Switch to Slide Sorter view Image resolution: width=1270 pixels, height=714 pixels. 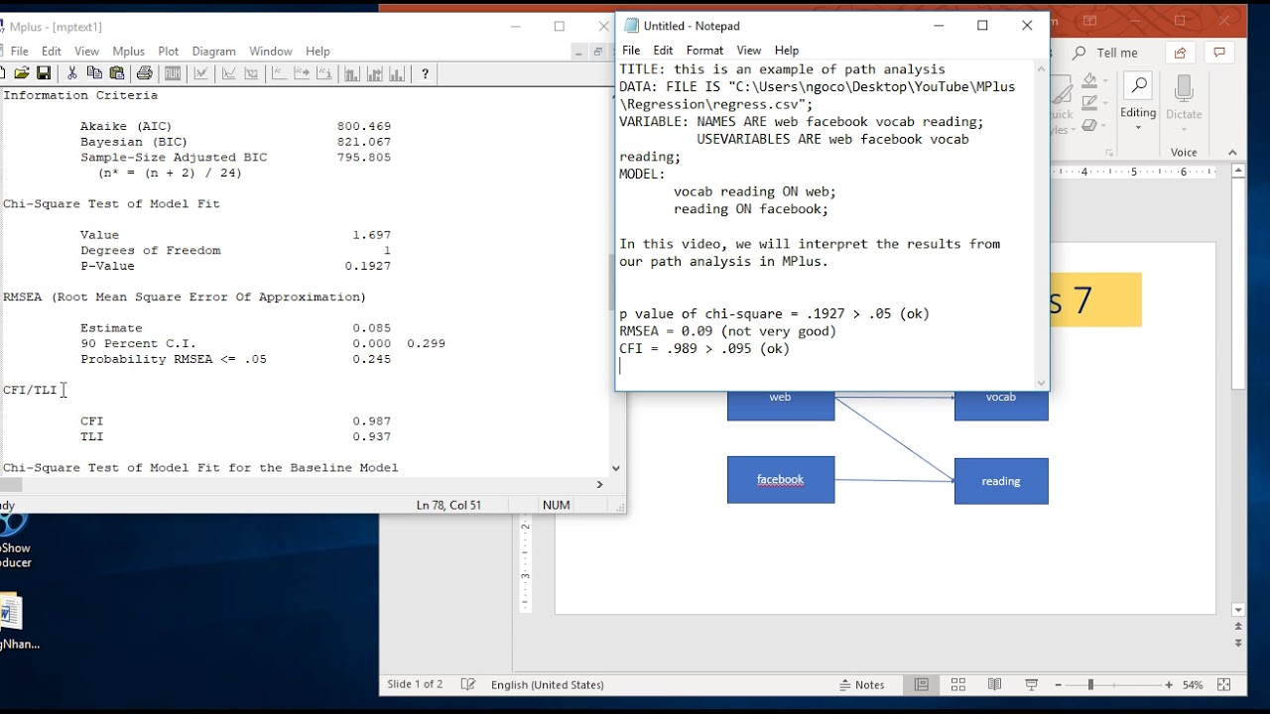coord(958,685)
